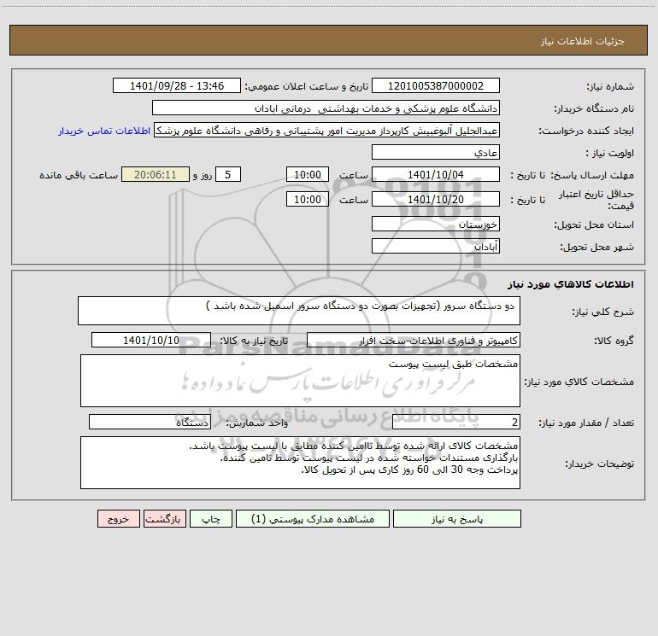Click general description text box دو دستگاه سرور
Image resolution: width=658 pixels, height=636 pixels.
(299, 311)
